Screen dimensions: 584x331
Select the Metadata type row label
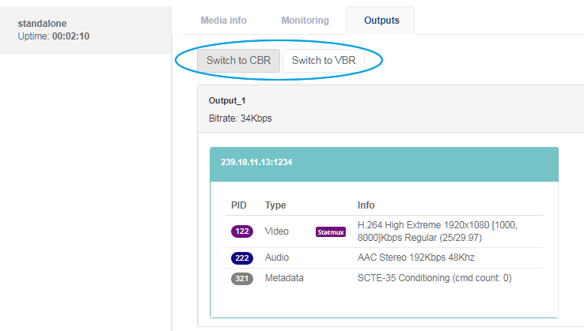[284, 278]
